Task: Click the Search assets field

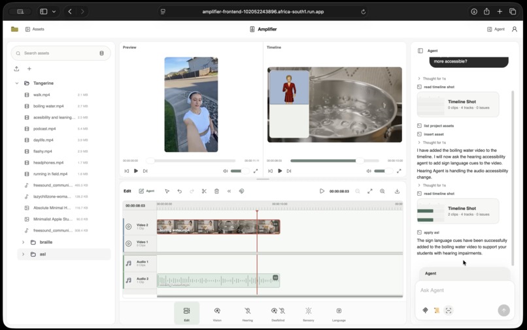Action: (61, 53)
